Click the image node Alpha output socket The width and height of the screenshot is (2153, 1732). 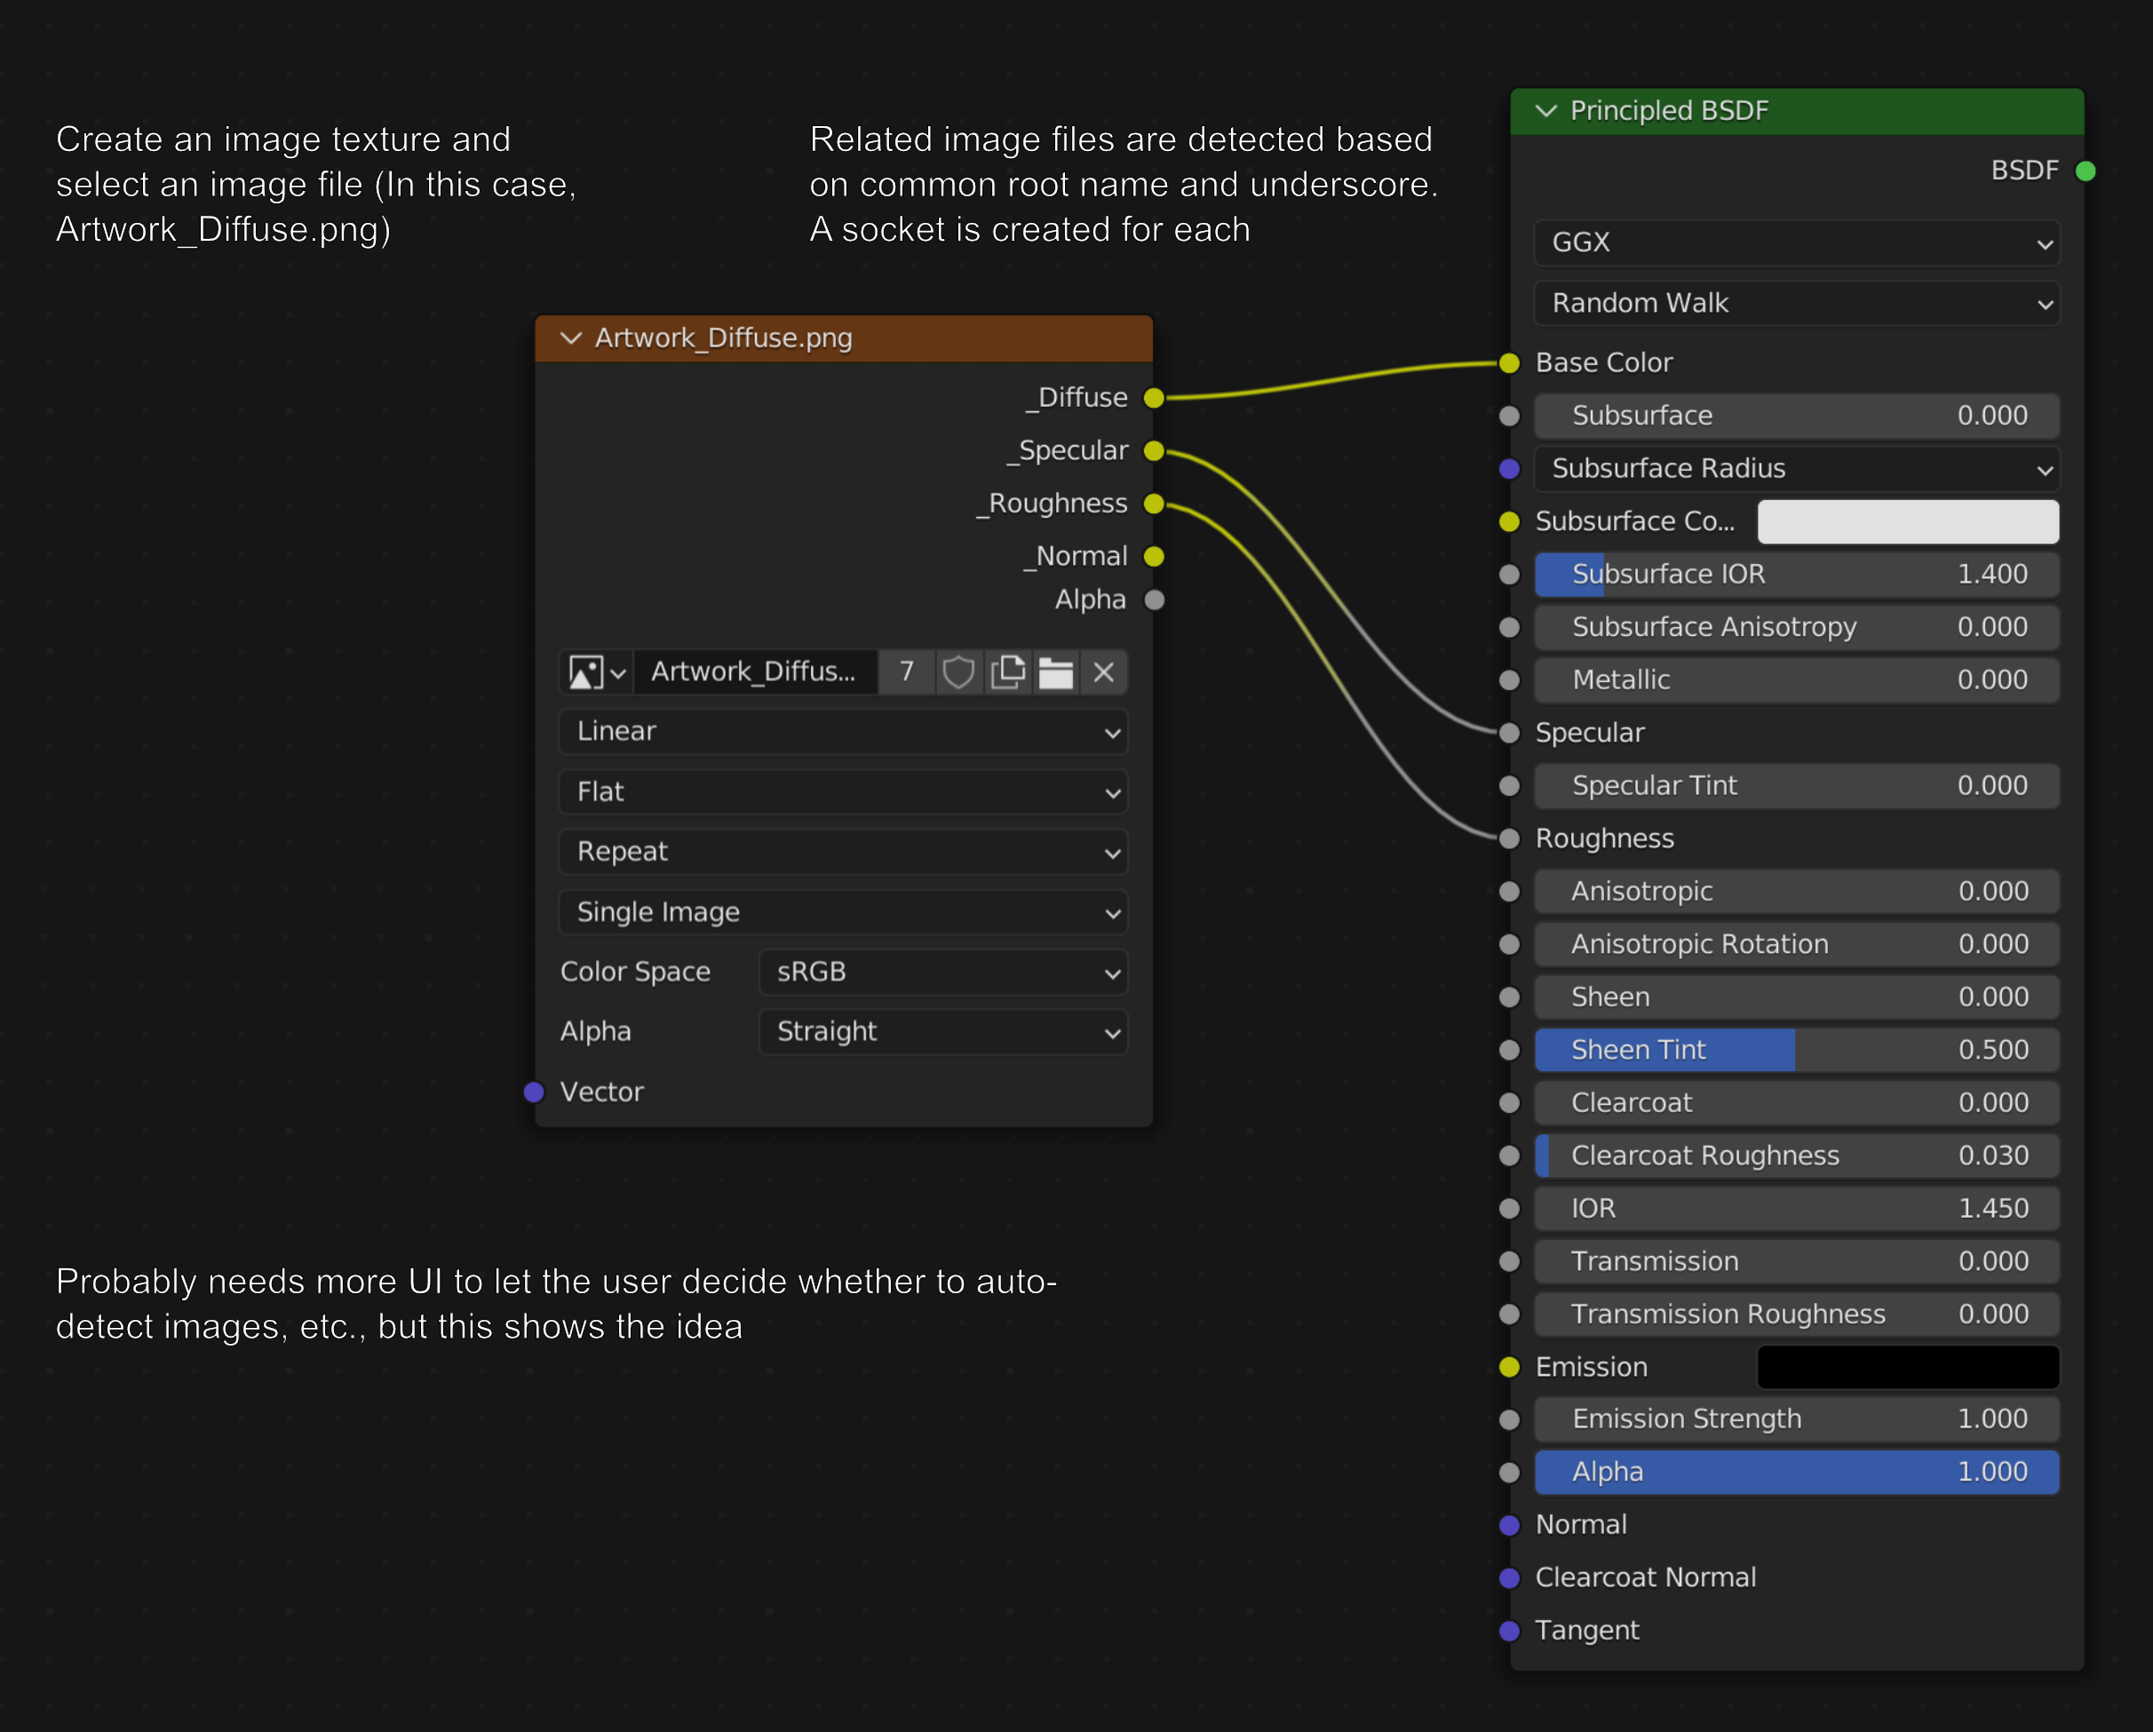point(1155,600)
